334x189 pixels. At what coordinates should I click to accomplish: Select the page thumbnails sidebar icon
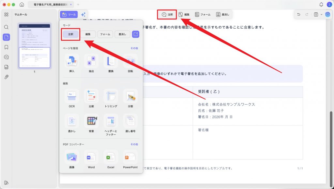pyautogui.click(x=7, y=37)
